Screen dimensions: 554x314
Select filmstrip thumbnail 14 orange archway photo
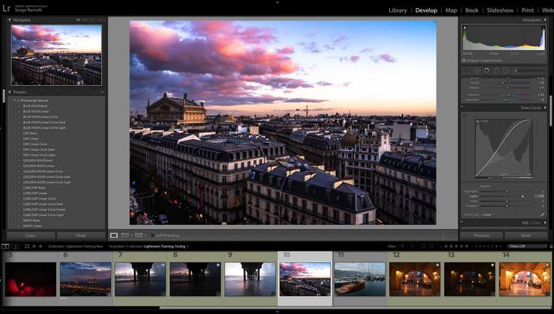tap(525, 279)
